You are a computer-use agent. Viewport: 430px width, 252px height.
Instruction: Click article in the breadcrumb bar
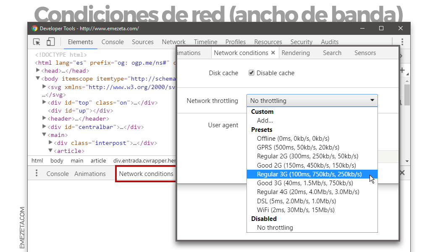(98, 161)
